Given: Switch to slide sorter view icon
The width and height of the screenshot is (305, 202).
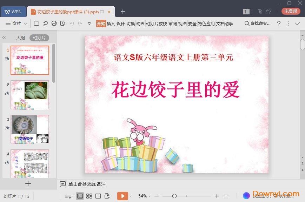Looking at the screenshot, I should click(x=89, y=196).
